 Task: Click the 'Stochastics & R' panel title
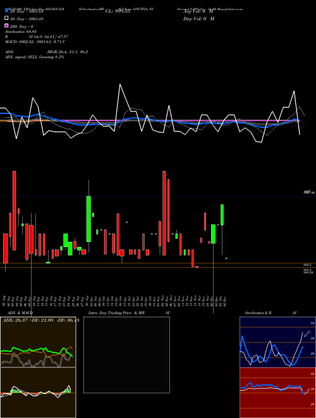(x=258, y=313)
